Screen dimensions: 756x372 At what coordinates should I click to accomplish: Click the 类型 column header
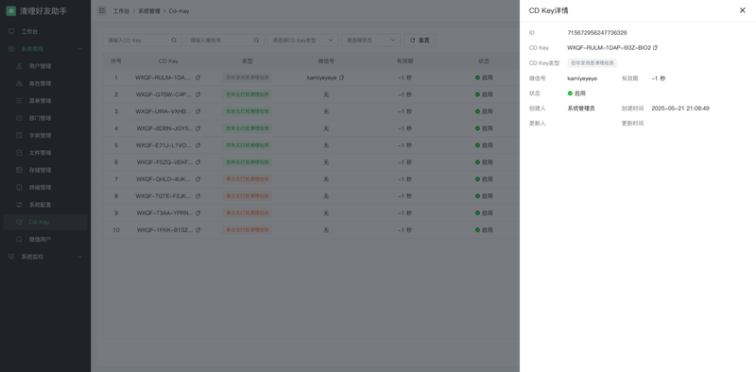tap(248, 61)
